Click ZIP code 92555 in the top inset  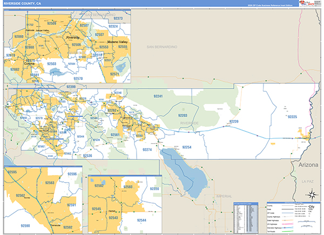click(x=123, y=46)
